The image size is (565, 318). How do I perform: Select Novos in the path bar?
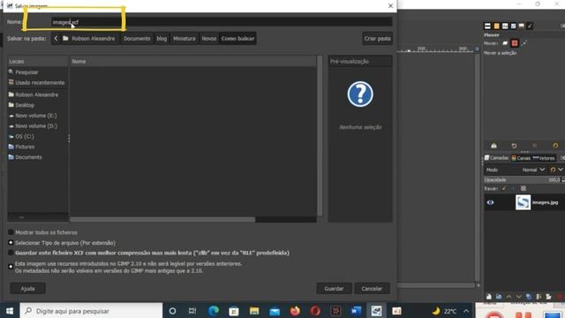pyautogui.click(x=209, y=38)
